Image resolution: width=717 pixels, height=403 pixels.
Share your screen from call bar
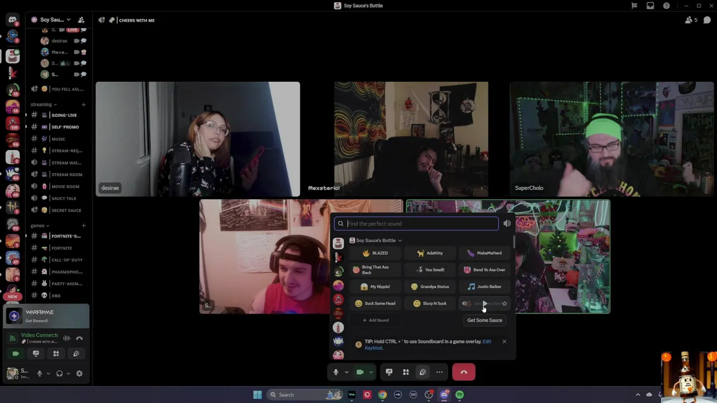(389, 372)
